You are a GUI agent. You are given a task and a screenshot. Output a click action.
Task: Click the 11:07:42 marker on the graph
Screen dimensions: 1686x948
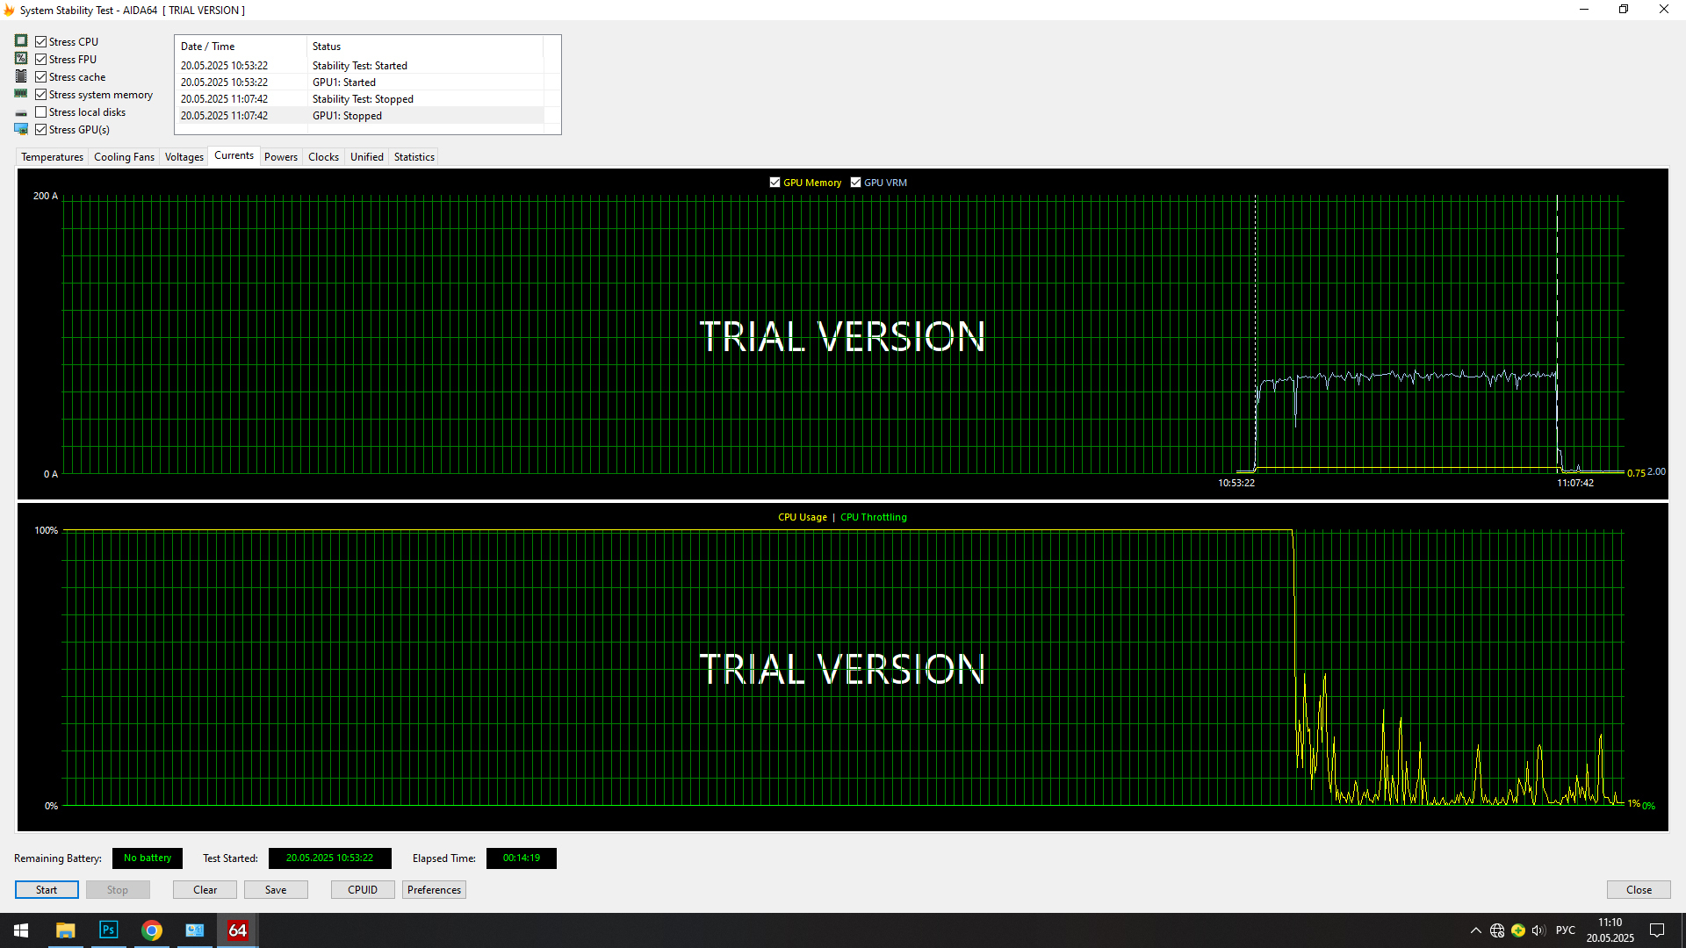pyautogui.click(x=1575, y=483)
